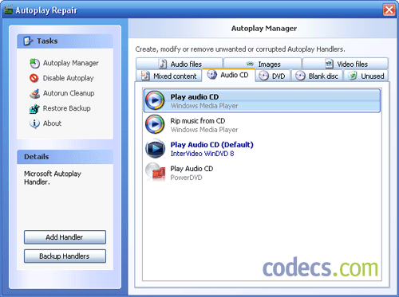Go to the Unused tab
This screenshot has height=297, width=399.
(366, 76)
